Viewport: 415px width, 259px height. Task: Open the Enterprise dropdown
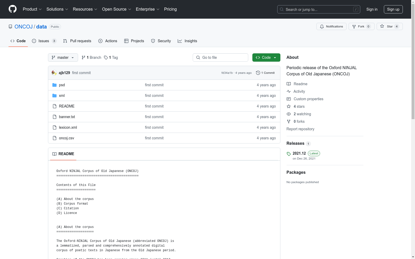tap(148, 9)
